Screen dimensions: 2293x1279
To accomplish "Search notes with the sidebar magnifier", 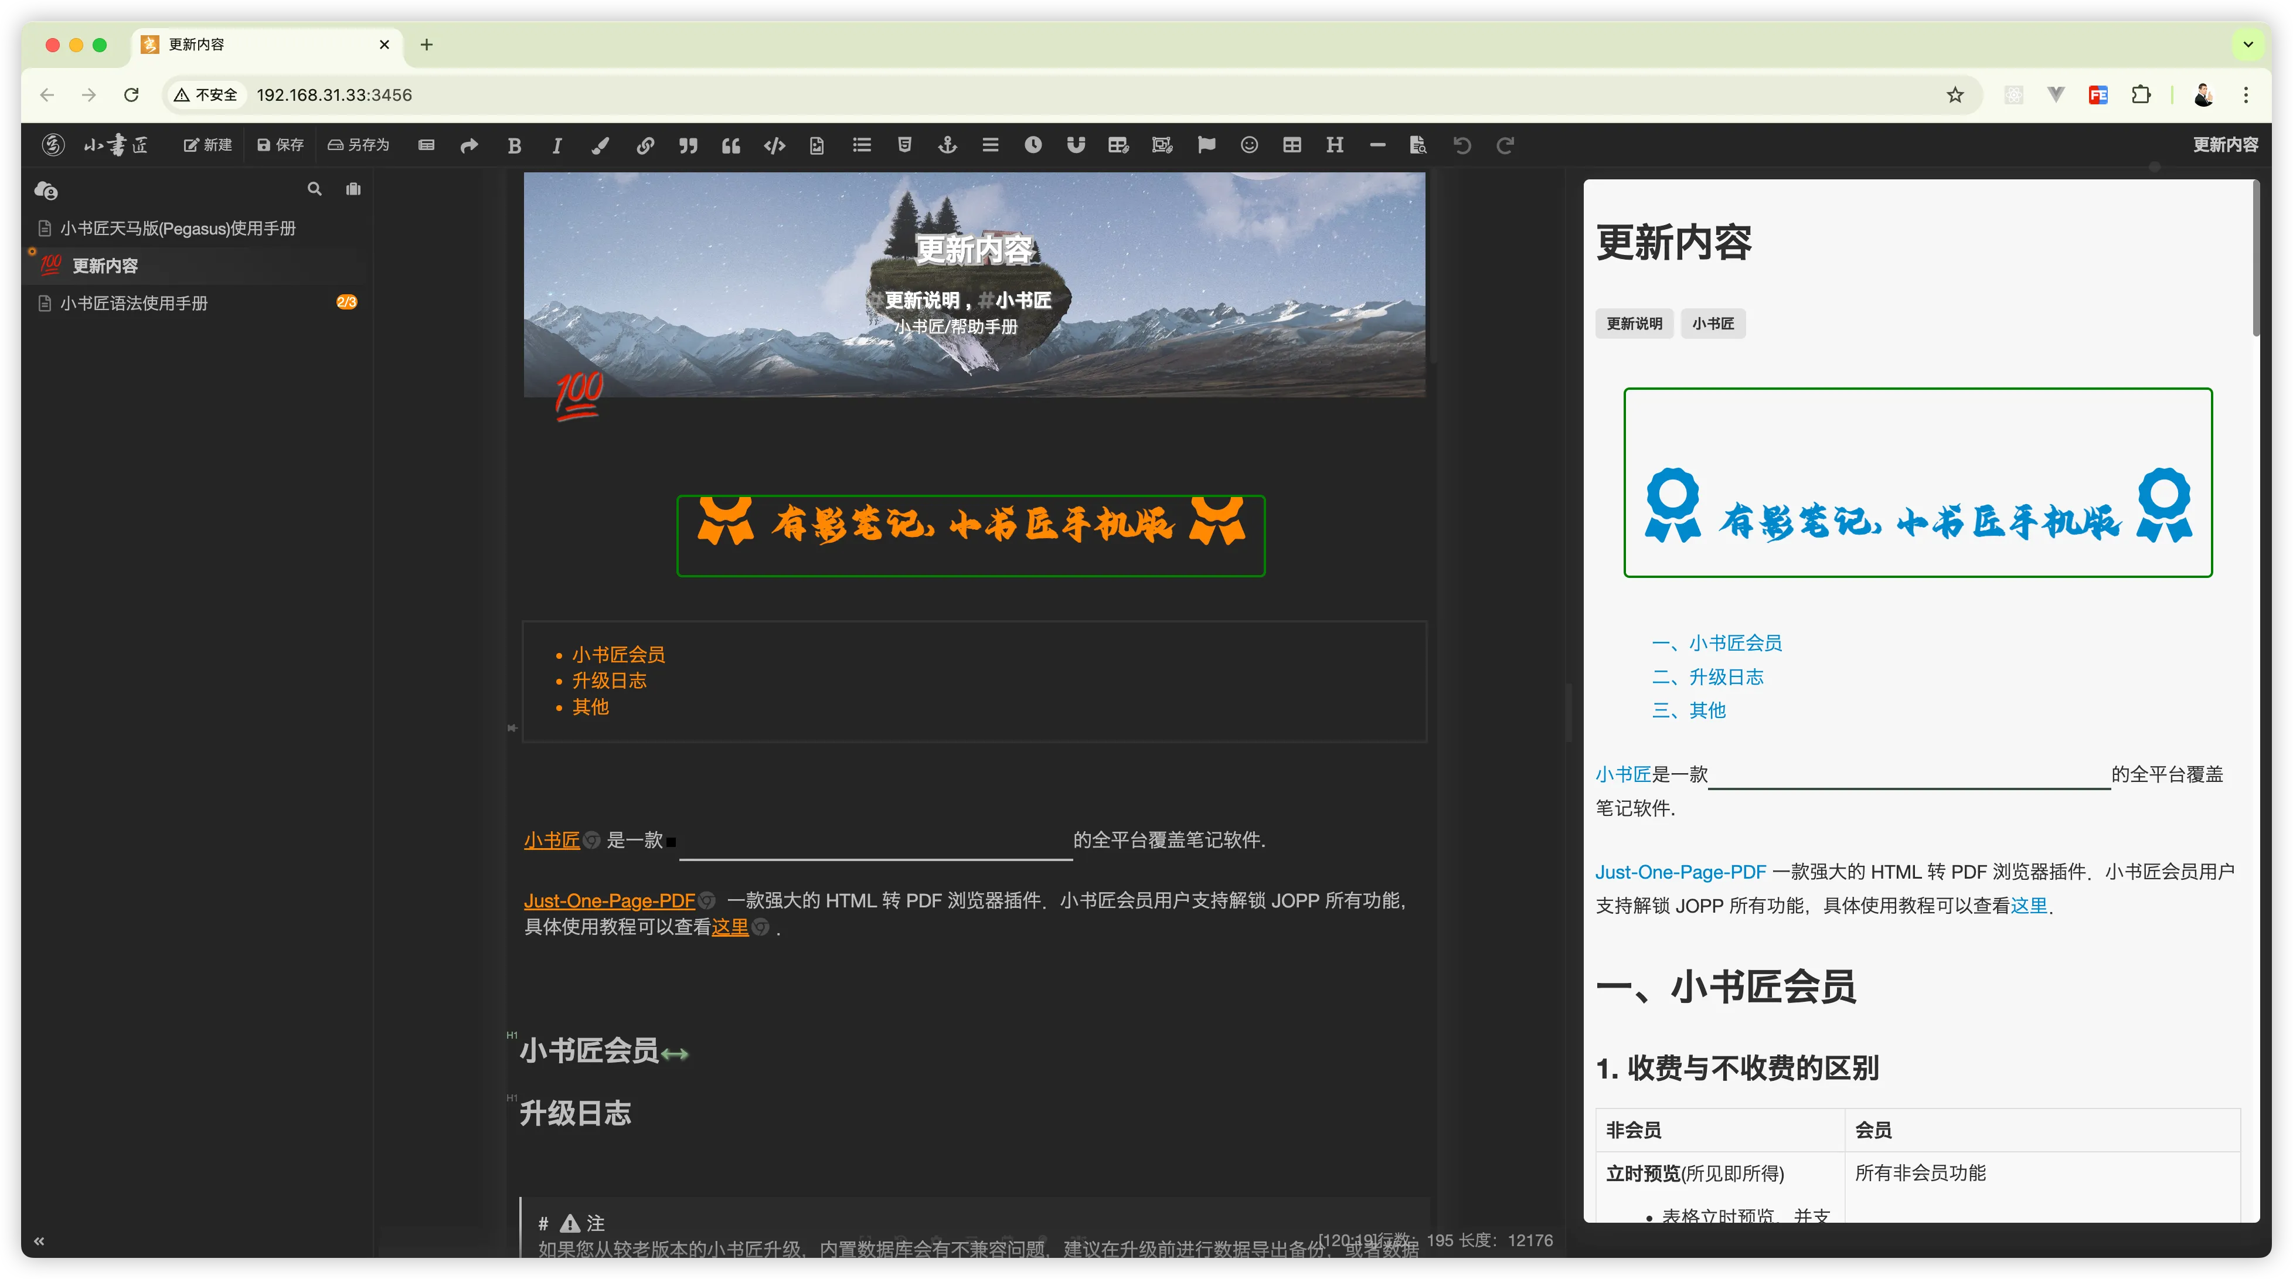I will click(x=314, y=189).
